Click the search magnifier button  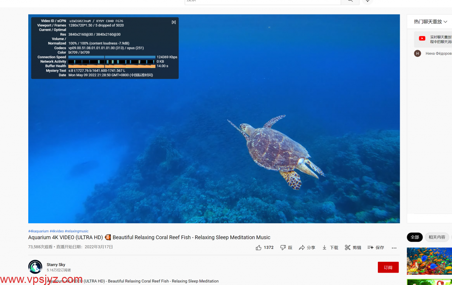click(x=350, y=1)
